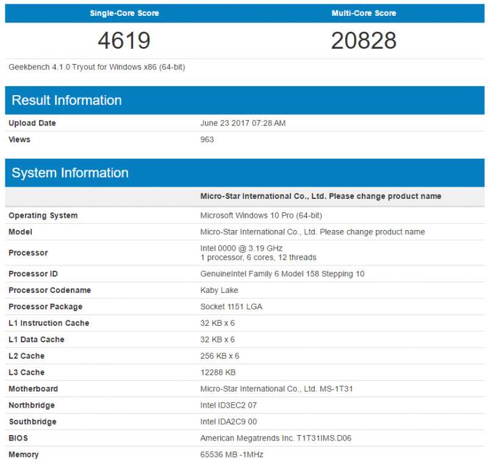Select the Intel 0000 @ 3.19 GHz text
The width and height of the screenshot is (488, 468).
click(x=241, y=248)
